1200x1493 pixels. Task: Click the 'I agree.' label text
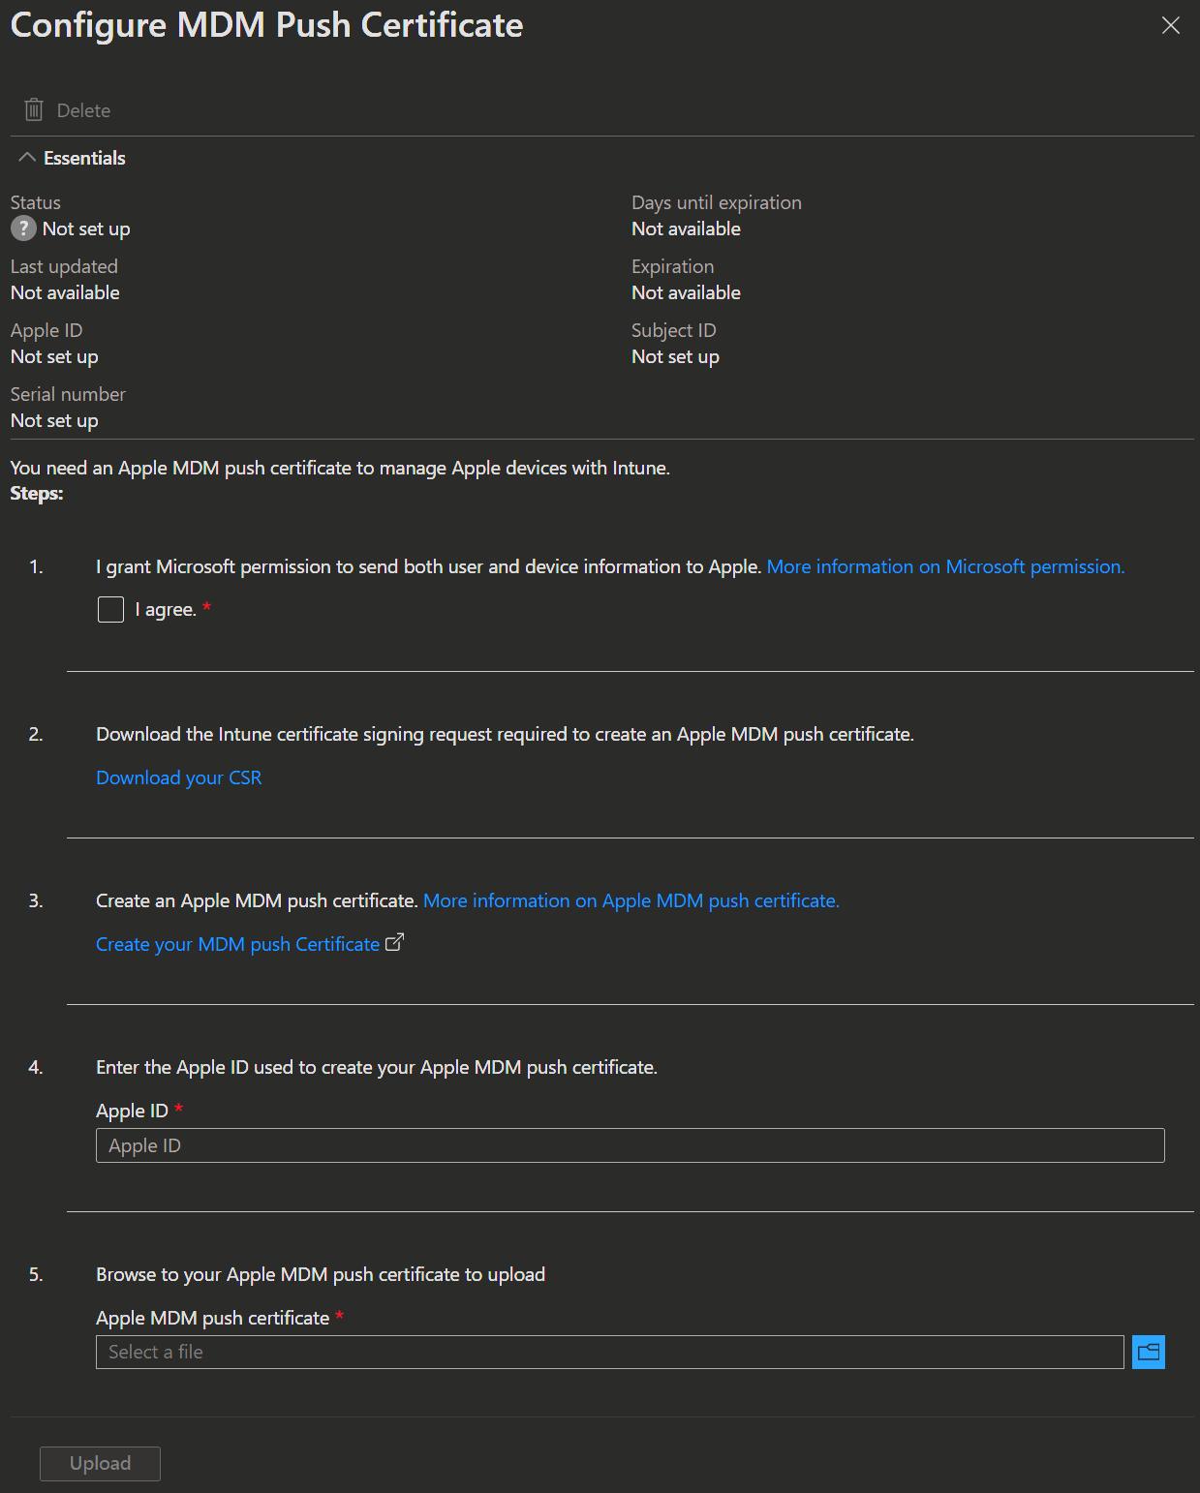(166, 610)
